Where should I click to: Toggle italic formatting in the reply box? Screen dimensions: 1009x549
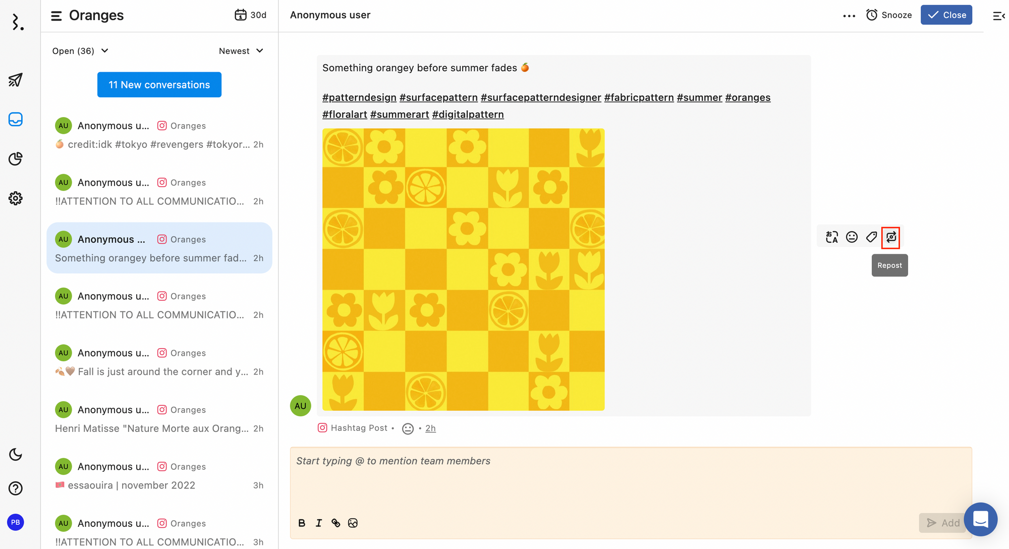pyautogui.click(x=319, y=523)
